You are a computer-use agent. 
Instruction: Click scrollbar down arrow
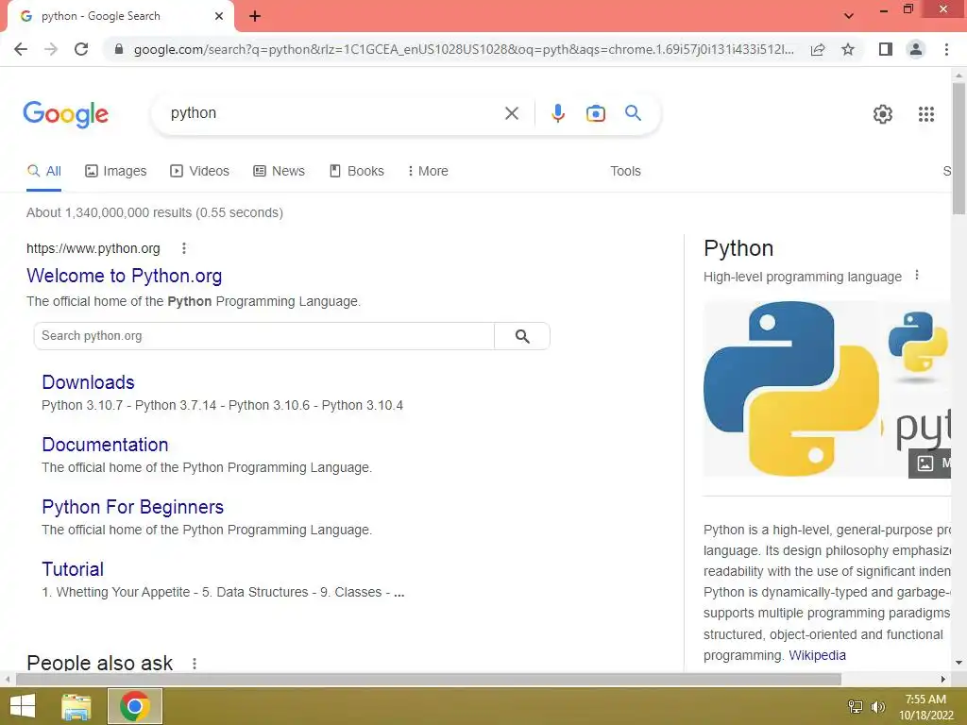tap(959, 664)
